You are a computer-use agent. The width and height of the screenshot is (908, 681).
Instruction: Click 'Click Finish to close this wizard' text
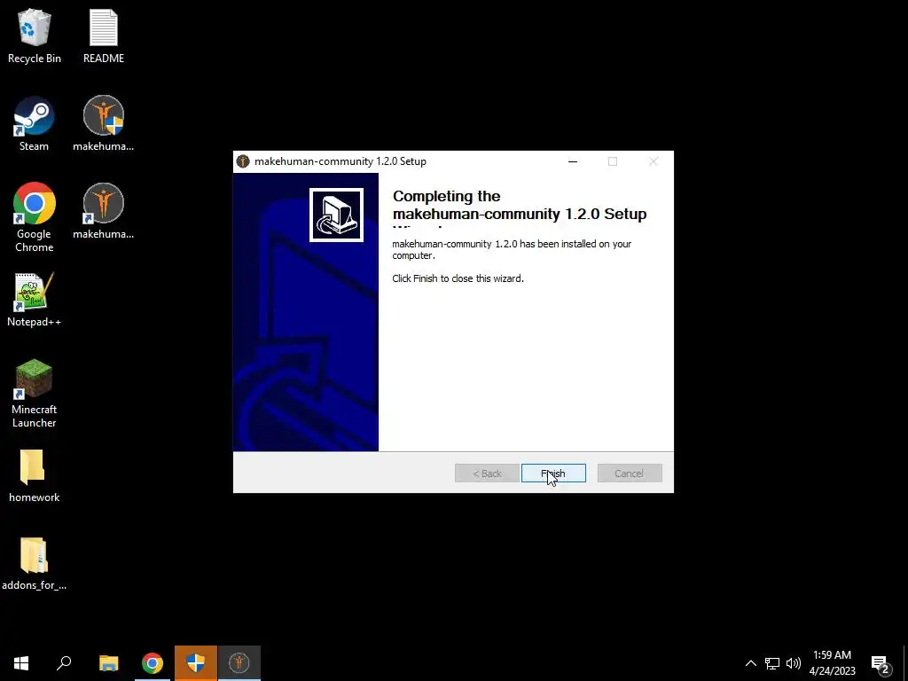coord(458,278)
